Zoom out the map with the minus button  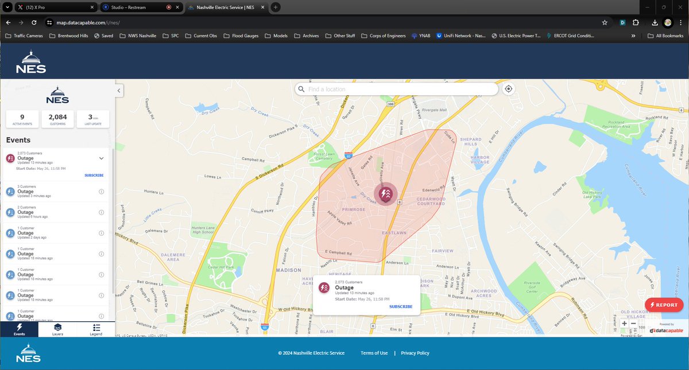pyautogui.click(x=633, y=324)
